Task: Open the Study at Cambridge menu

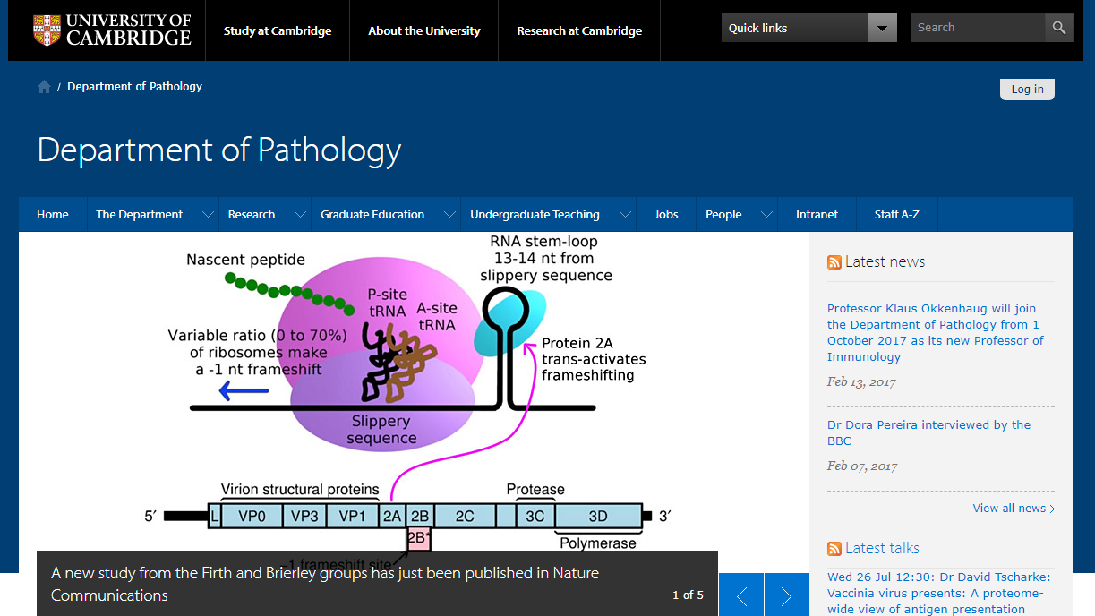Action: [x=278, y=30]
